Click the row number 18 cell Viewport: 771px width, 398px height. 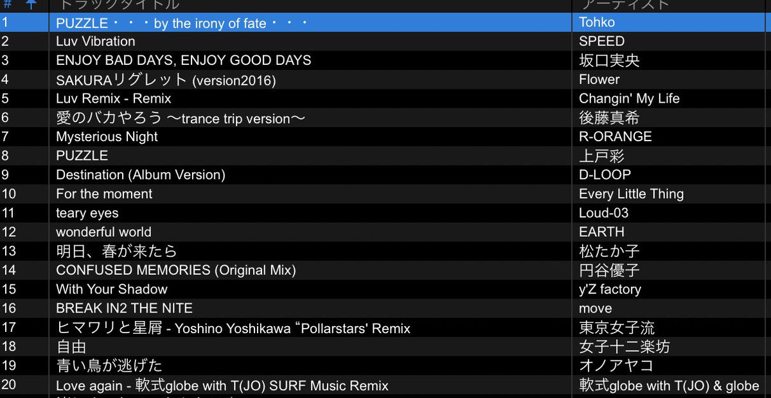[8, 347]
